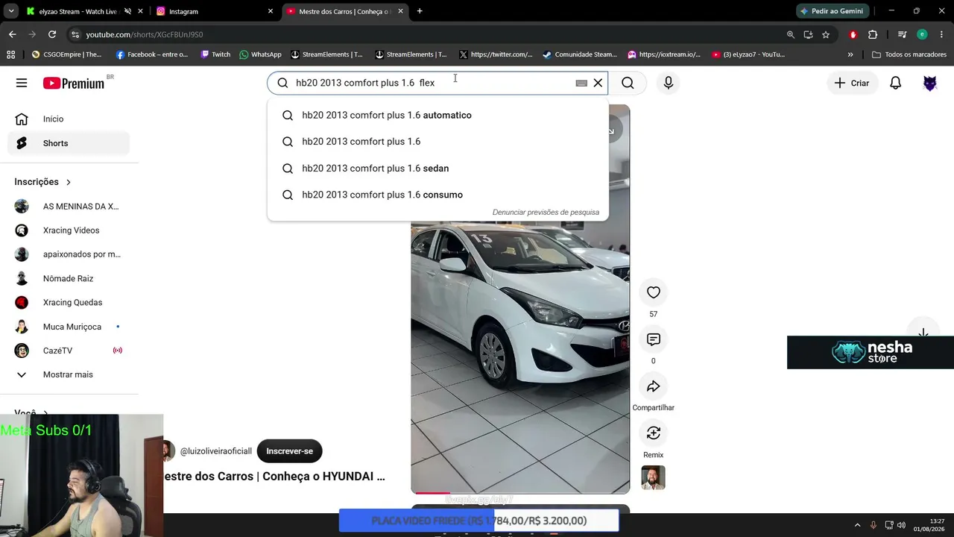This screenshot has width=954, height=537.
Task: Open the Twitch bookmark
Action: [215, 54]
